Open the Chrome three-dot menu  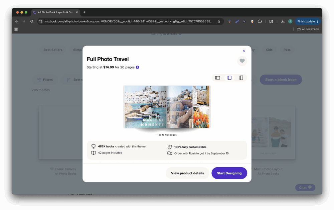coord(318,21)
